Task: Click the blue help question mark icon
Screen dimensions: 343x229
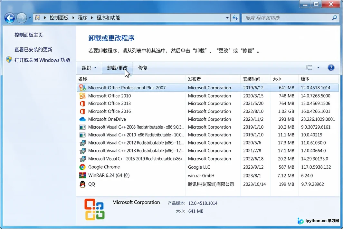Action: point(331,67)
